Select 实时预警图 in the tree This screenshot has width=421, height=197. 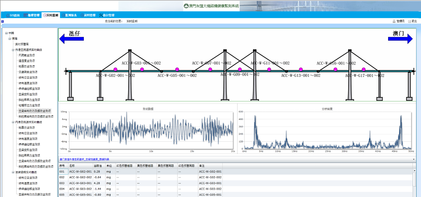(22, 44)
